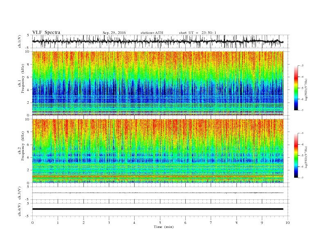Click time axis tick label "4"
The height and width of the screenshot is (250, 324).
pyautogui.click(x=134, y=223)
